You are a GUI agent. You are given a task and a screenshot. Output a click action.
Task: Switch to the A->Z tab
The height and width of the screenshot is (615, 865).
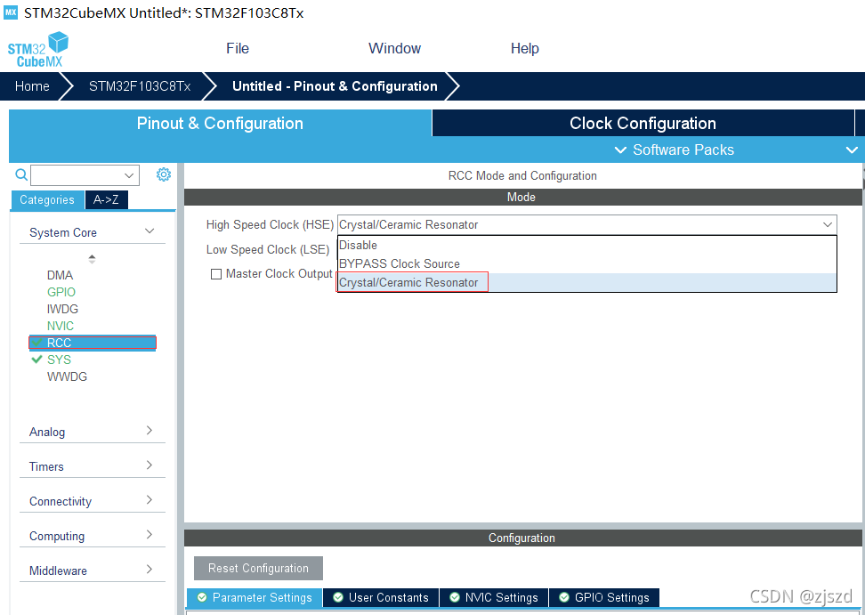point(106,199)
